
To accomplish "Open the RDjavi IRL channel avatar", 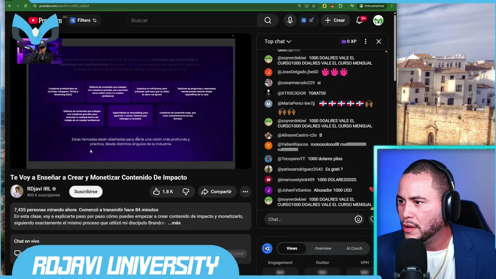I will 17,191.
